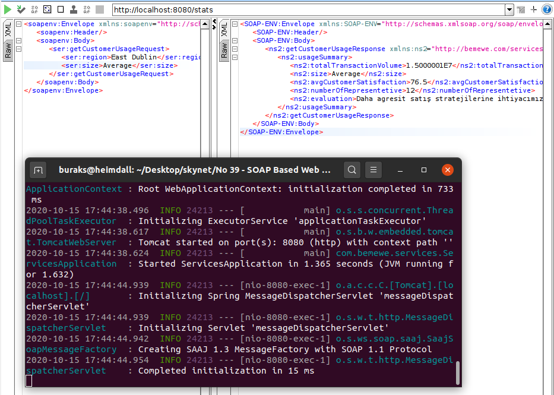554x395 pixels.
Task: Click the second SOAP icon in toolbar
Action: 87,10
